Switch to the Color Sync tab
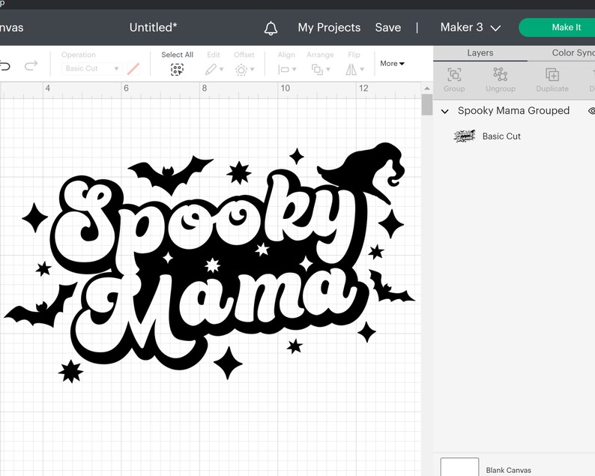This screenshot has width=595, height=476. 573,52
